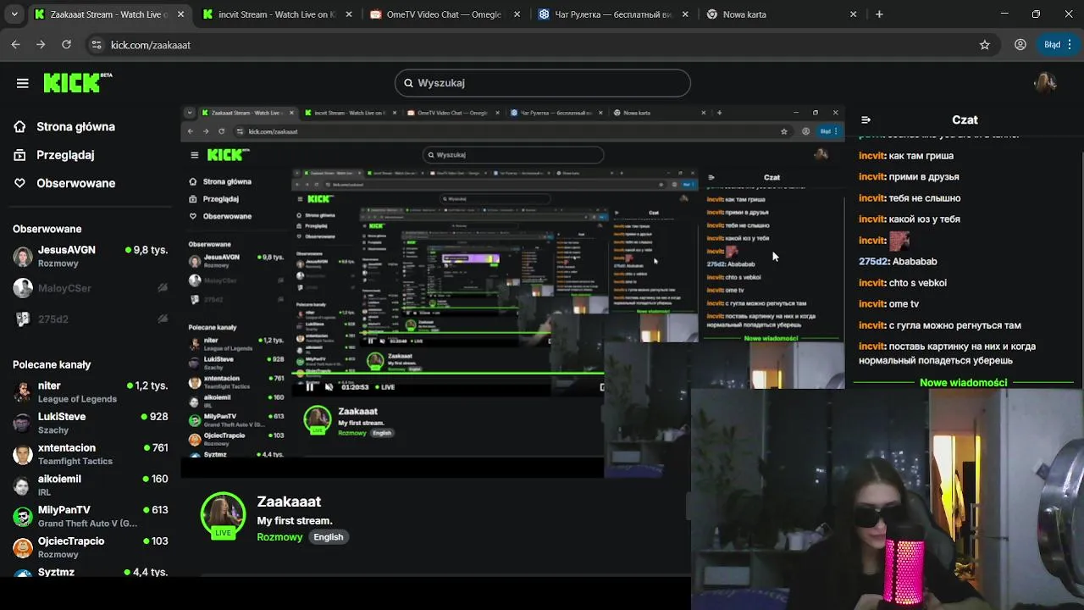Expand the tab search dropdown arrow
The image size is (1084, 610).
coord(14,14)
